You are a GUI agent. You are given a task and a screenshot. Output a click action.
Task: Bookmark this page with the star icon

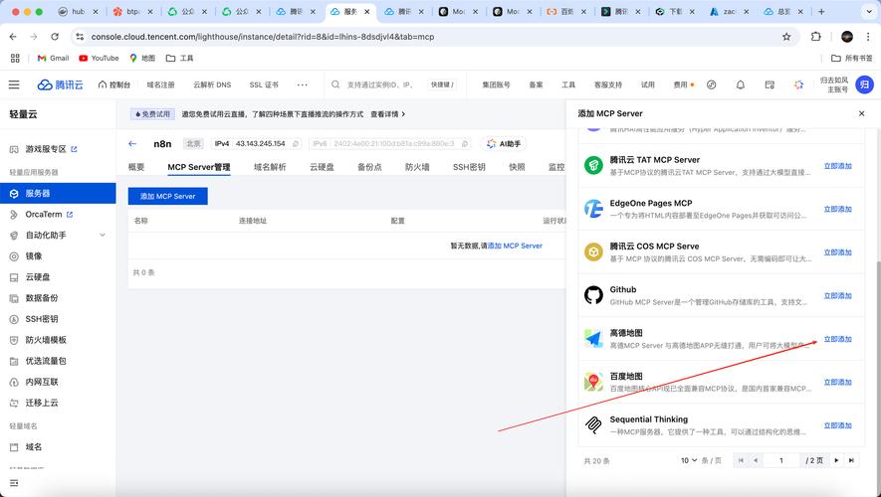(786, 37)
